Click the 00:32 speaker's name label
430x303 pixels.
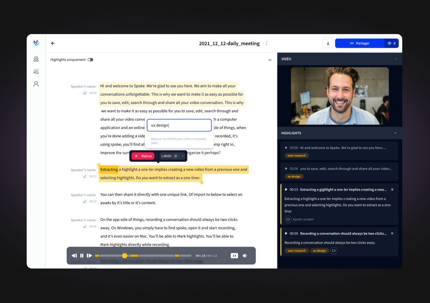tap(83, 195)
